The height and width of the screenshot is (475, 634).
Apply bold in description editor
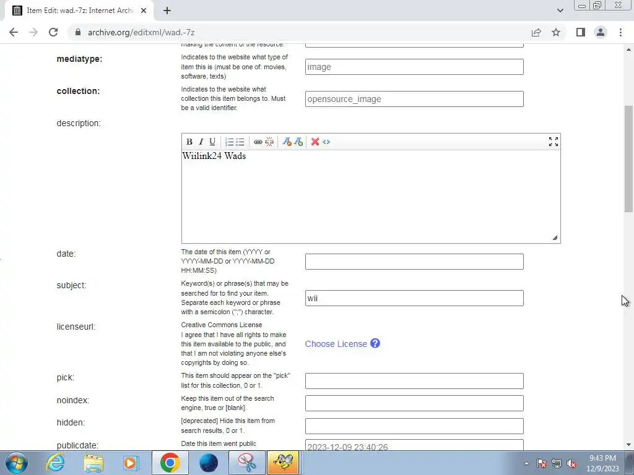[x=189, y=142]
